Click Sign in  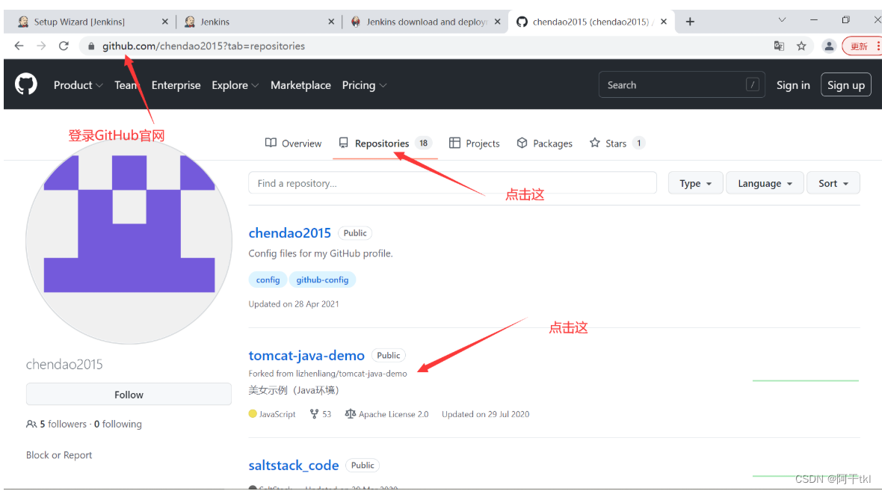pos(793,85)
